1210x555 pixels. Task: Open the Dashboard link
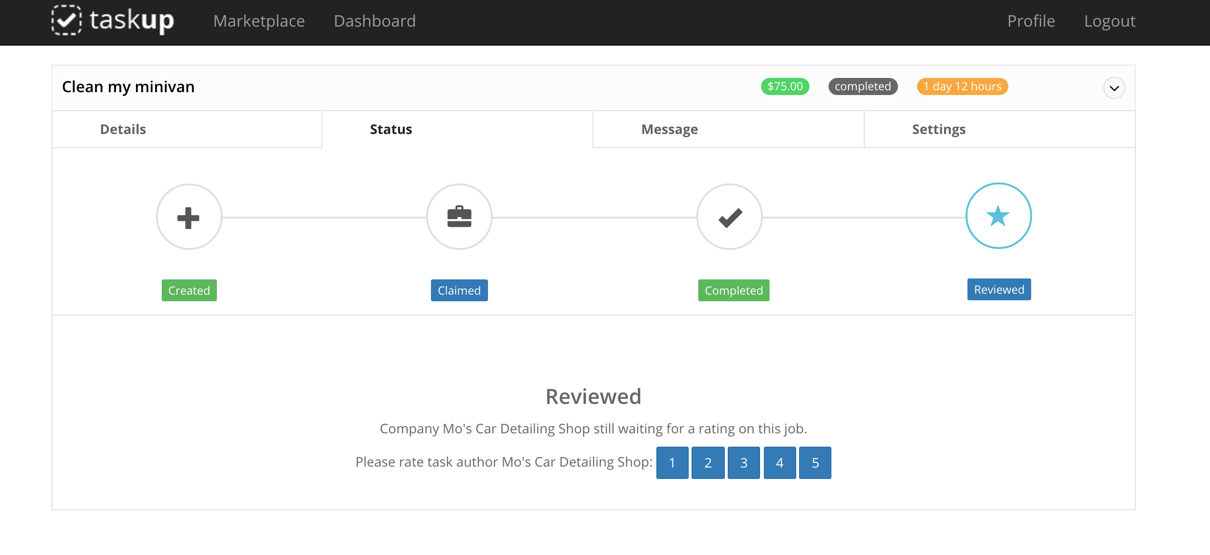[375, 21]
